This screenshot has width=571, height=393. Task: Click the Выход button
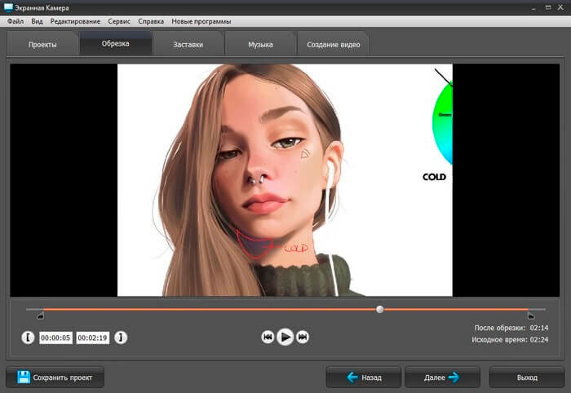(527, 378)
